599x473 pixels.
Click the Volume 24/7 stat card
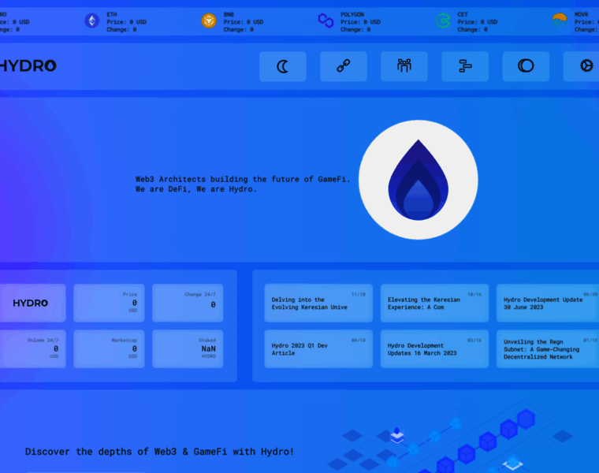[x=33, y=348]
